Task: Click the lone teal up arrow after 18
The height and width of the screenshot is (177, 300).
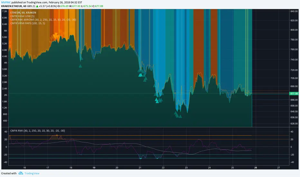Action: 80,66
